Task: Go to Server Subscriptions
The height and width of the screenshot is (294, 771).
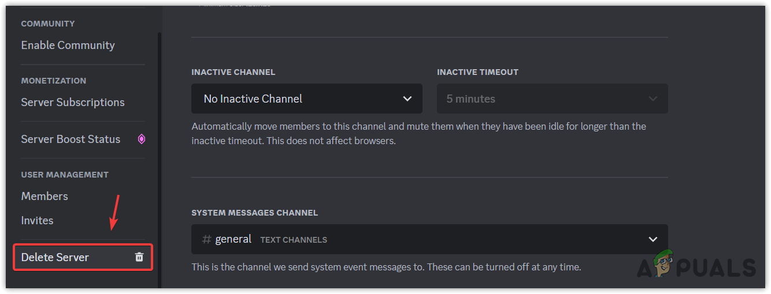Action: click(73, 102)
